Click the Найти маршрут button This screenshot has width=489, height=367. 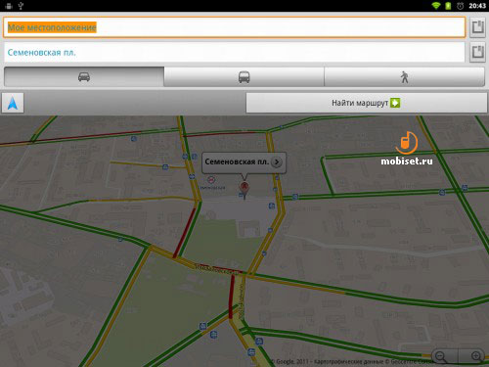[x=367, y=103]
